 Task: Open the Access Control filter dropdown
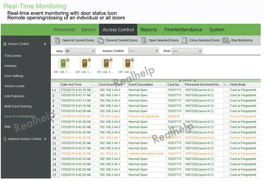coord(143,51)
